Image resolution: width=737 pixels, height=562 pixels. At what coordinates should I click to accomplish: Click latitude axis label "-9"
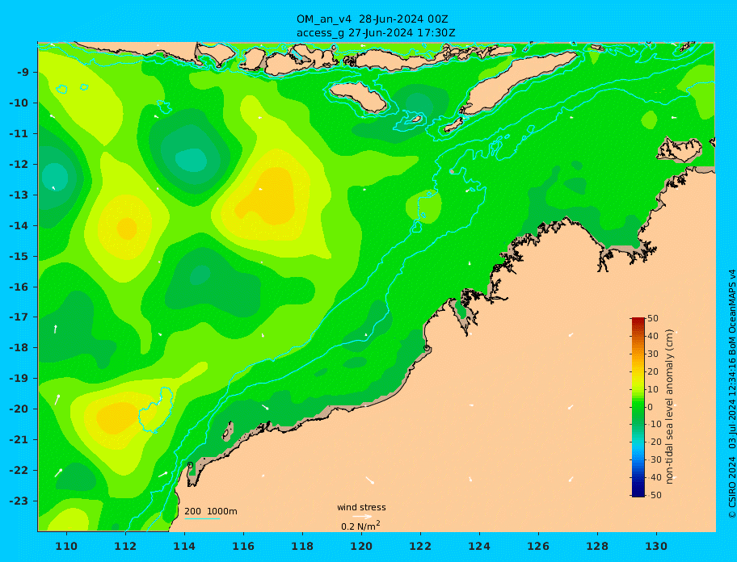pos(23,73)
